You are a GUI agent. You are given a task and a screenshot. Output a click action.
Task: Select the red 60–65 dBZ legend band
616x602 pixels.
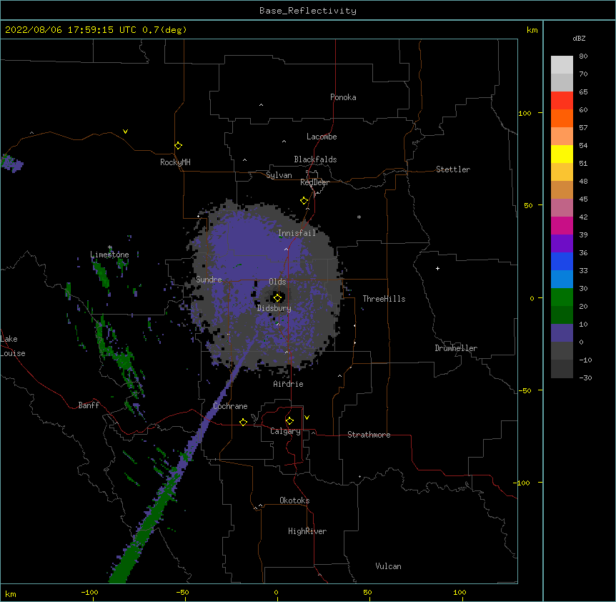click(x=562, y=101)
